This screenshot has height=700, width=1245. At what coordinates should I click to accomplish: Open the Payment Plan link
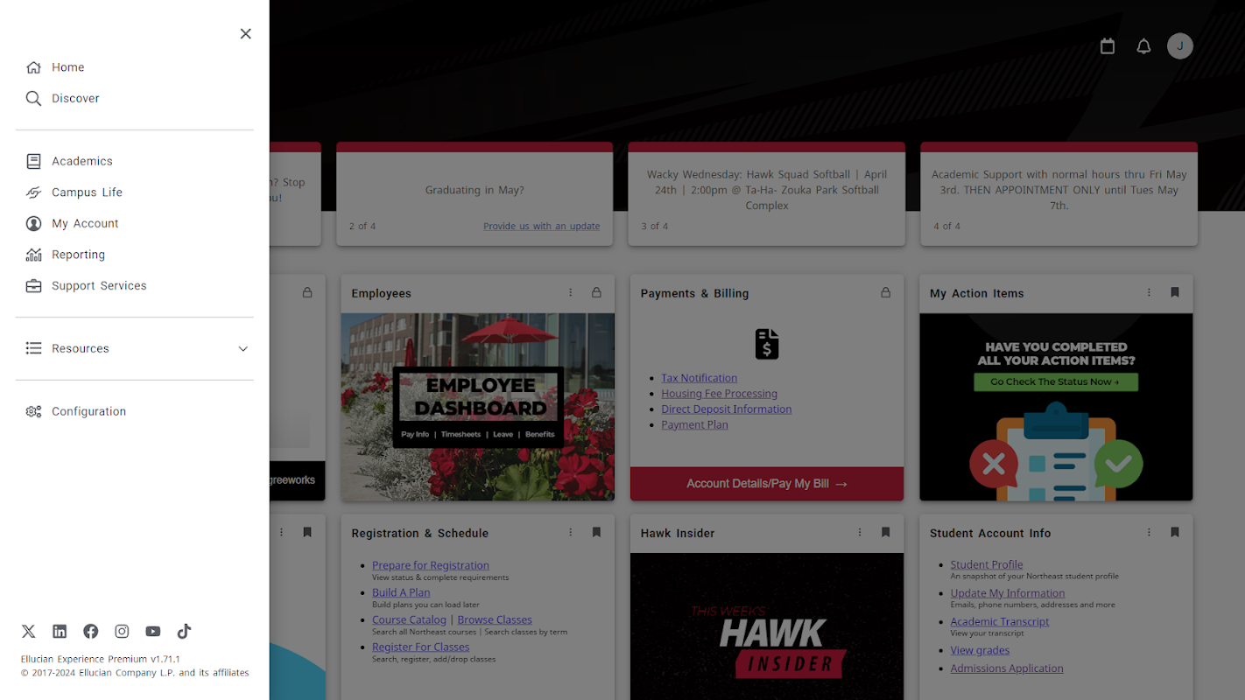click(x=694, y=424)
